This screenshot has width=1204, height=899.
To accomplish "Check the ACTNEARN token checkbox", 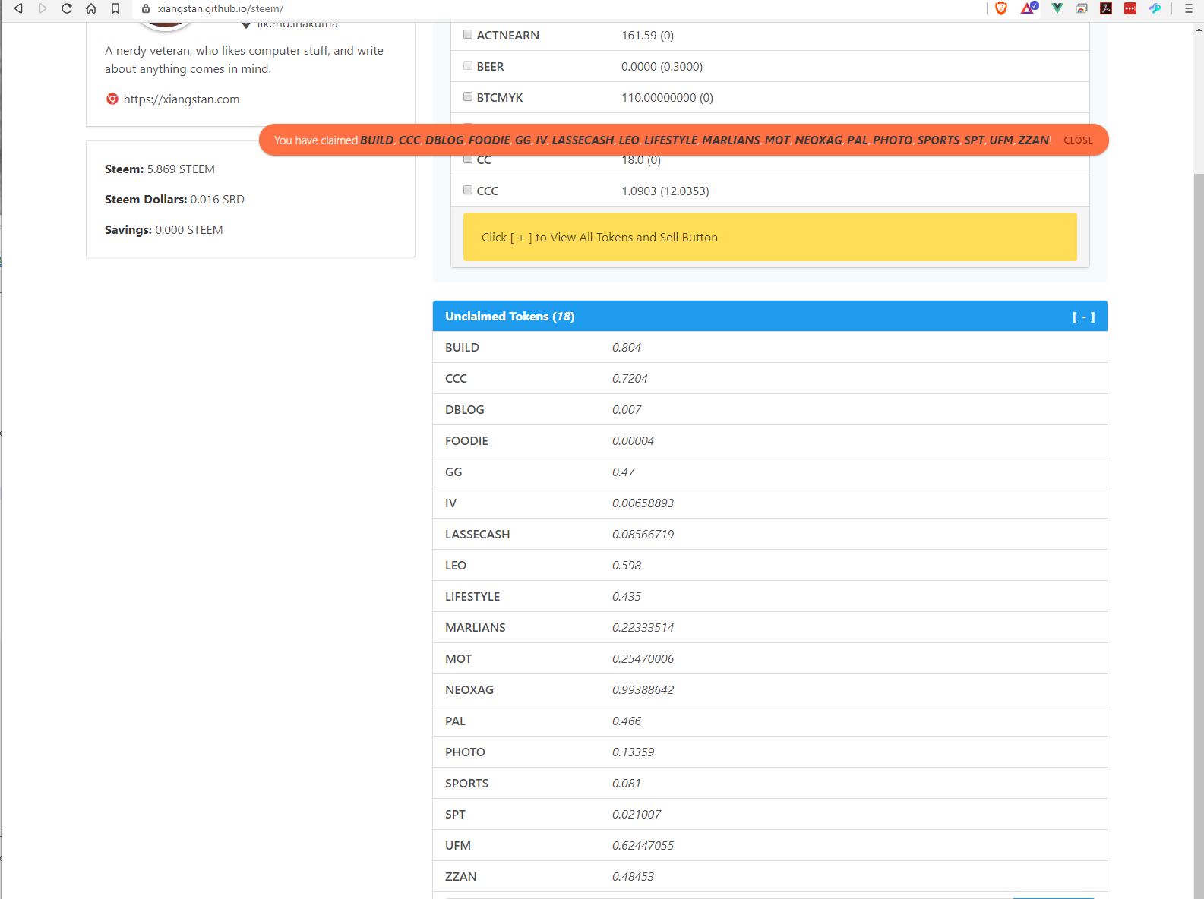I will 468,34.
